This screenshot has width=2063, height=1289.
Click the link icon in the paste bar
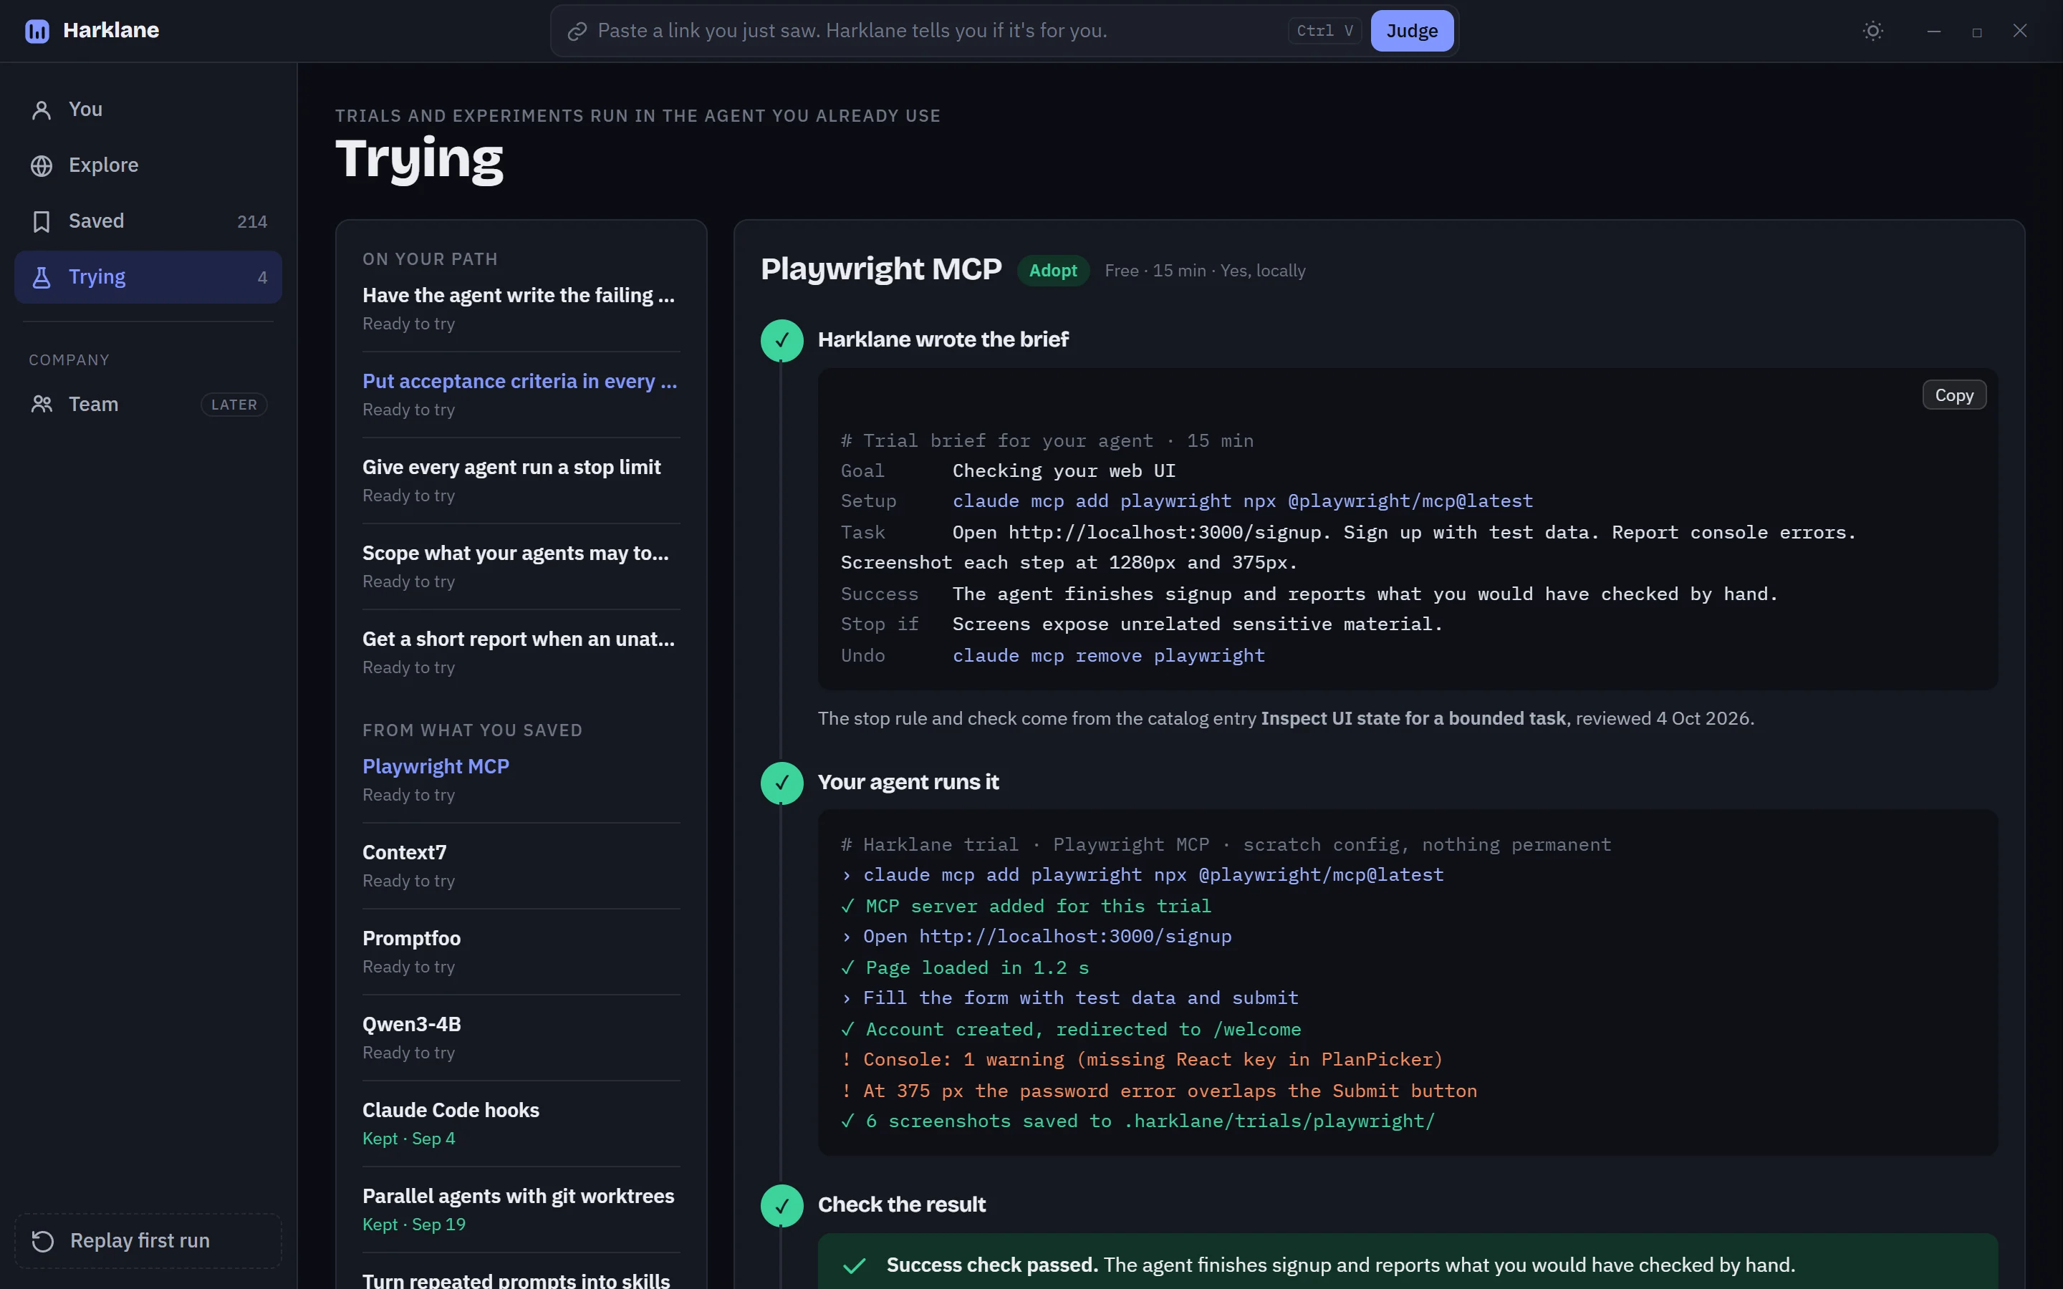(x=577, y=32)
